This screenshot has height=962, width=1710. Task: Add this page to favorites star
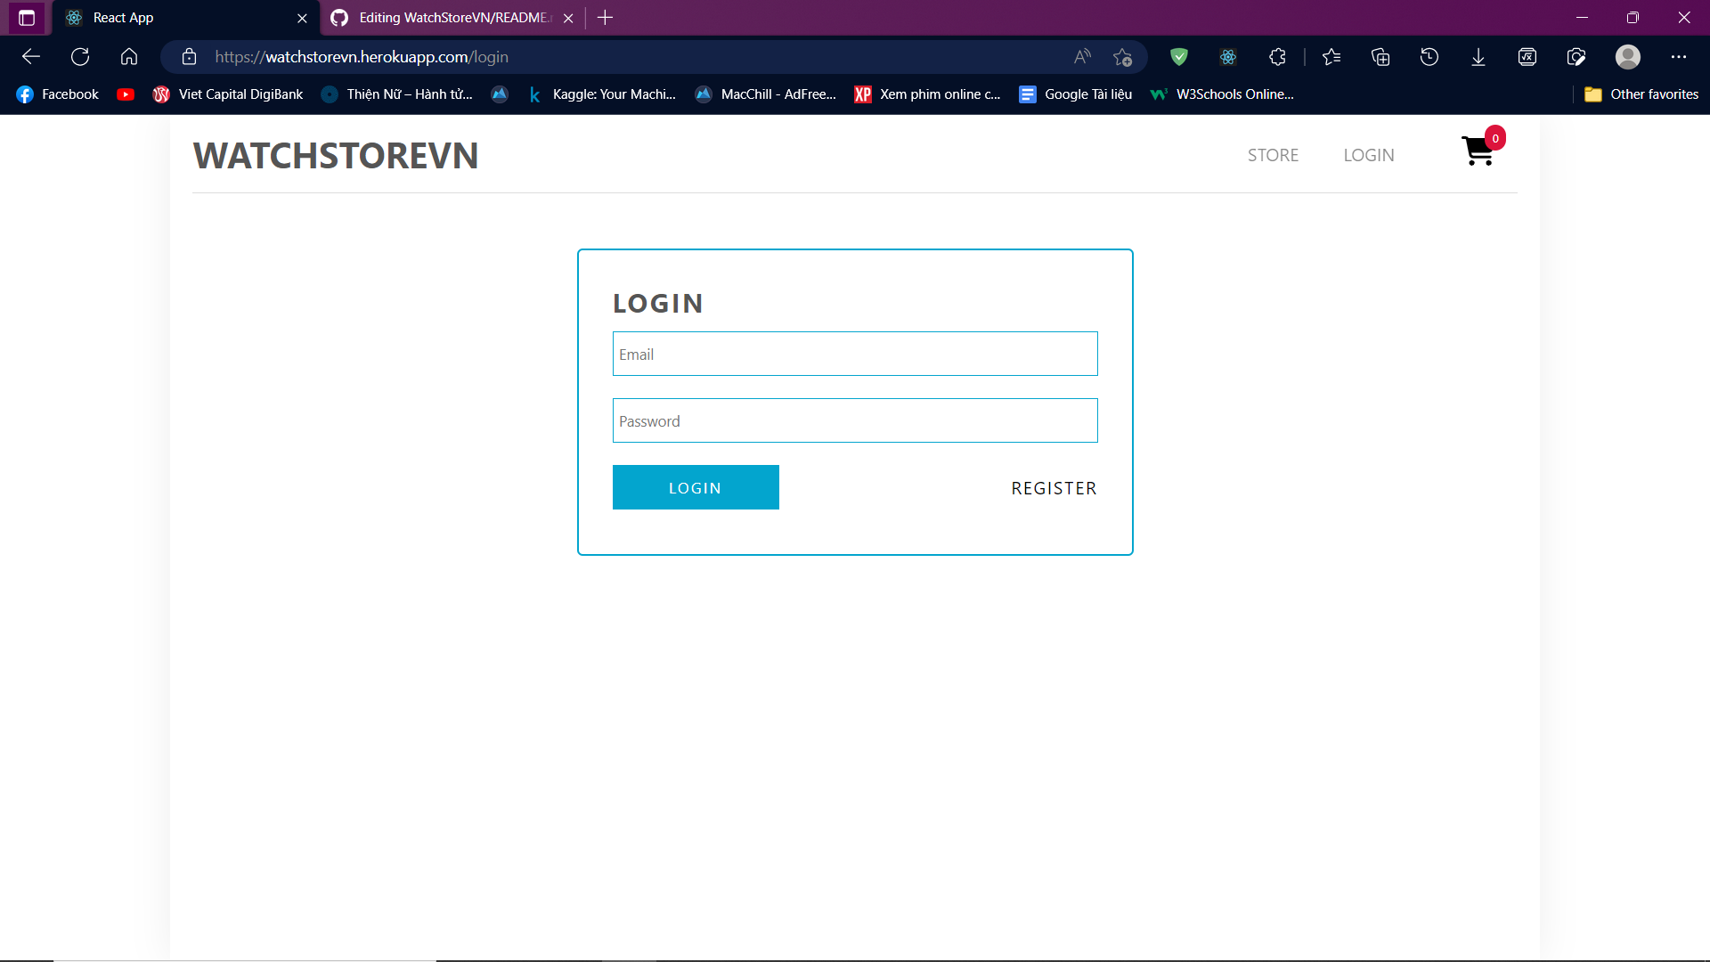click(x=1122, y=57)
